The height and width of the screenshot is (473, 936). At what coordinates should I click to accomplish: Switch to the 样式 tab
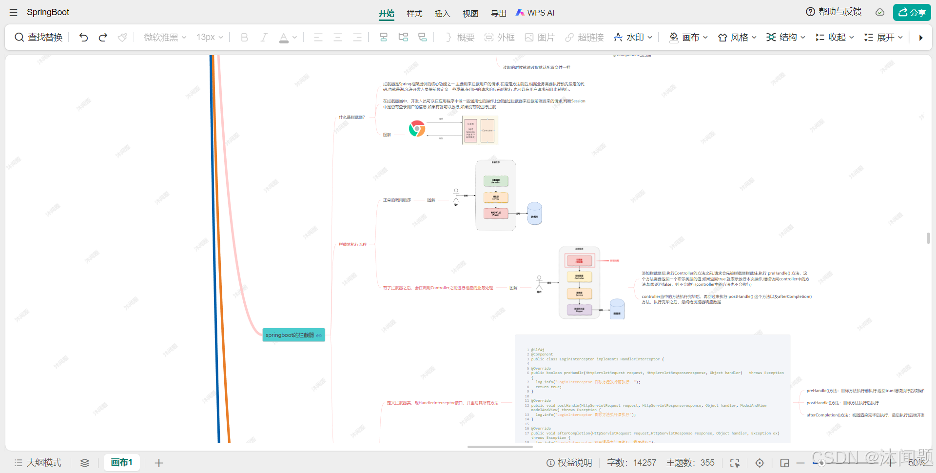tap(414, 13)
